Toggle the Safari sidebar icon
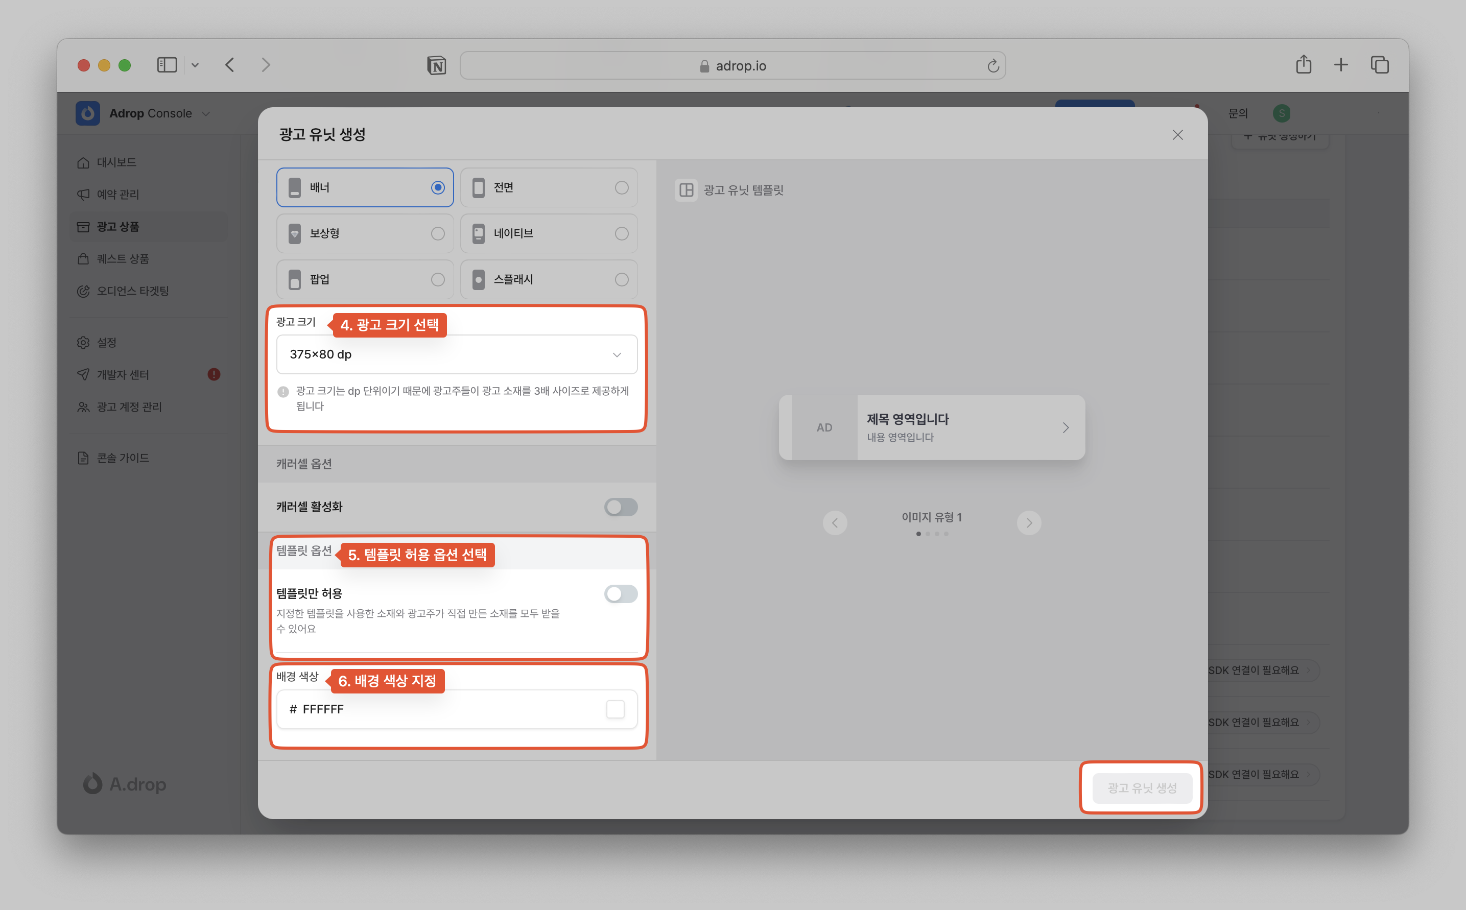Screen dimensions: 1466x910 click(167, 64)
